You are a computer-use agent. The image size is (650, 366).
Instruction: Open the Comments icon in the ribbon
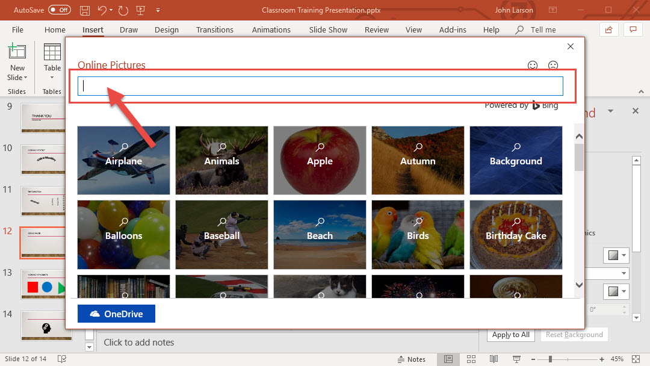(x=632, y=29)
